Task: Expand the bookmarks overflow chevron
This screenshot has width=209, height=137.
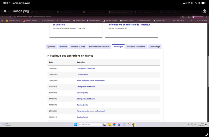Action: tap(192, 21)
